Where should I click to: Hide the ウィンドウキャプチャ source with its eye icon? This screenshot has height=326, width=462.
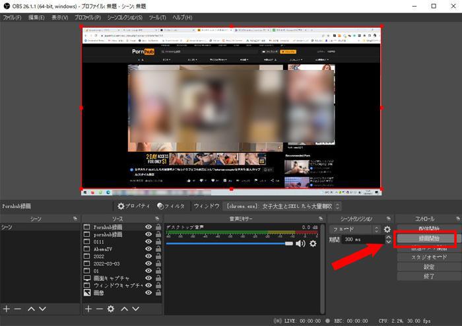(x=148, y=285)
